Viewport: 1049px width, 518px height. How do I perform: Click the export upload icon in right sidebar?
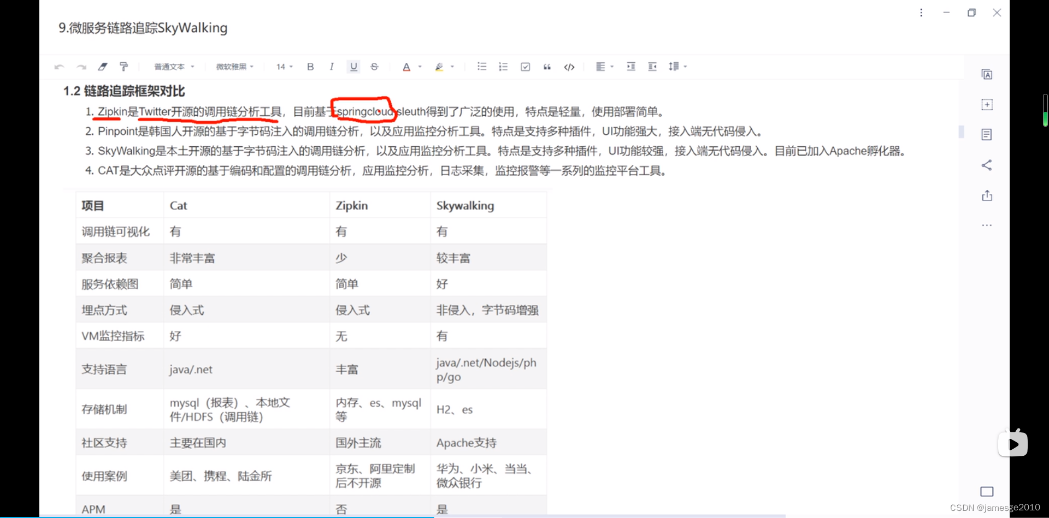(x=987, y=195)
